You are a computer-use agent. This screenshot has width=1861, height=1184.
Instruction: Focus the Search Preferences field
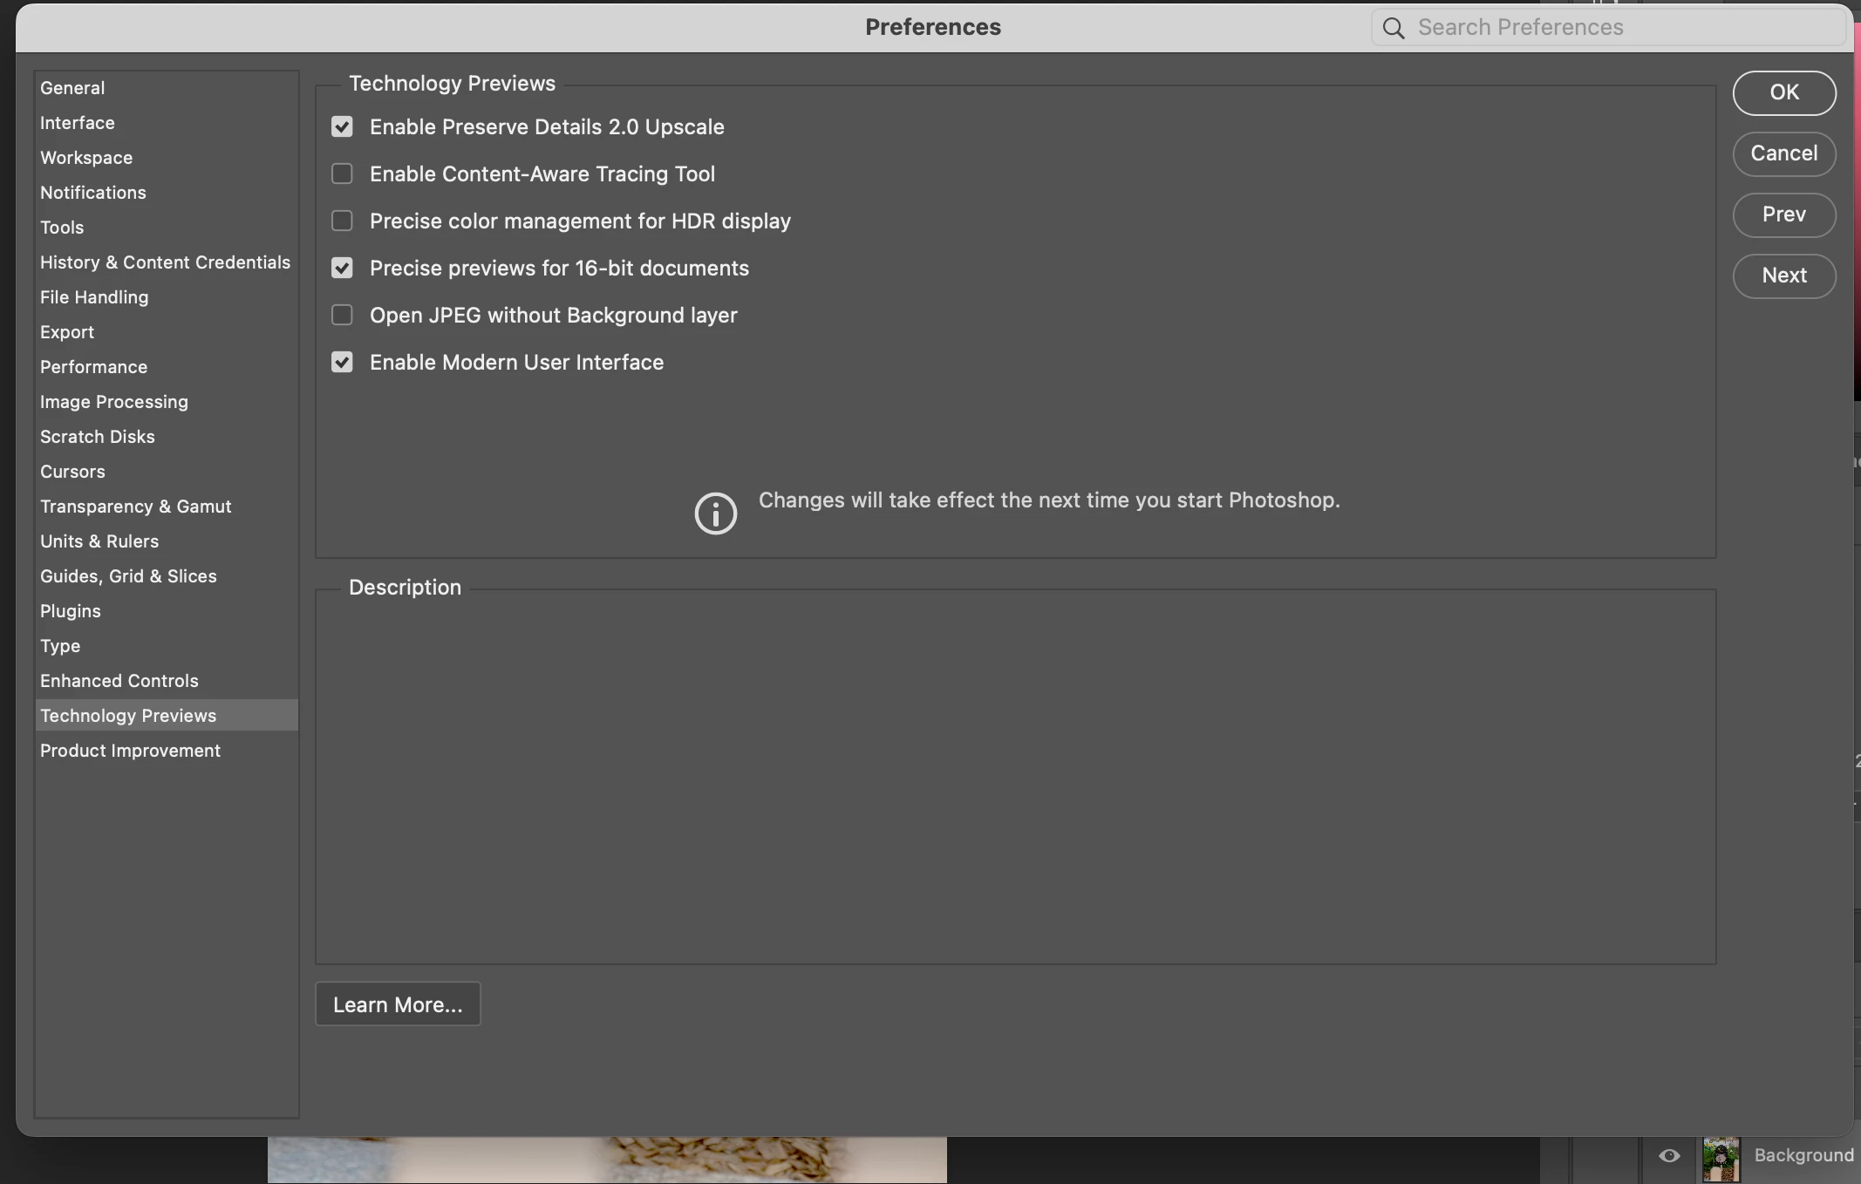[x=1608, y=28]
